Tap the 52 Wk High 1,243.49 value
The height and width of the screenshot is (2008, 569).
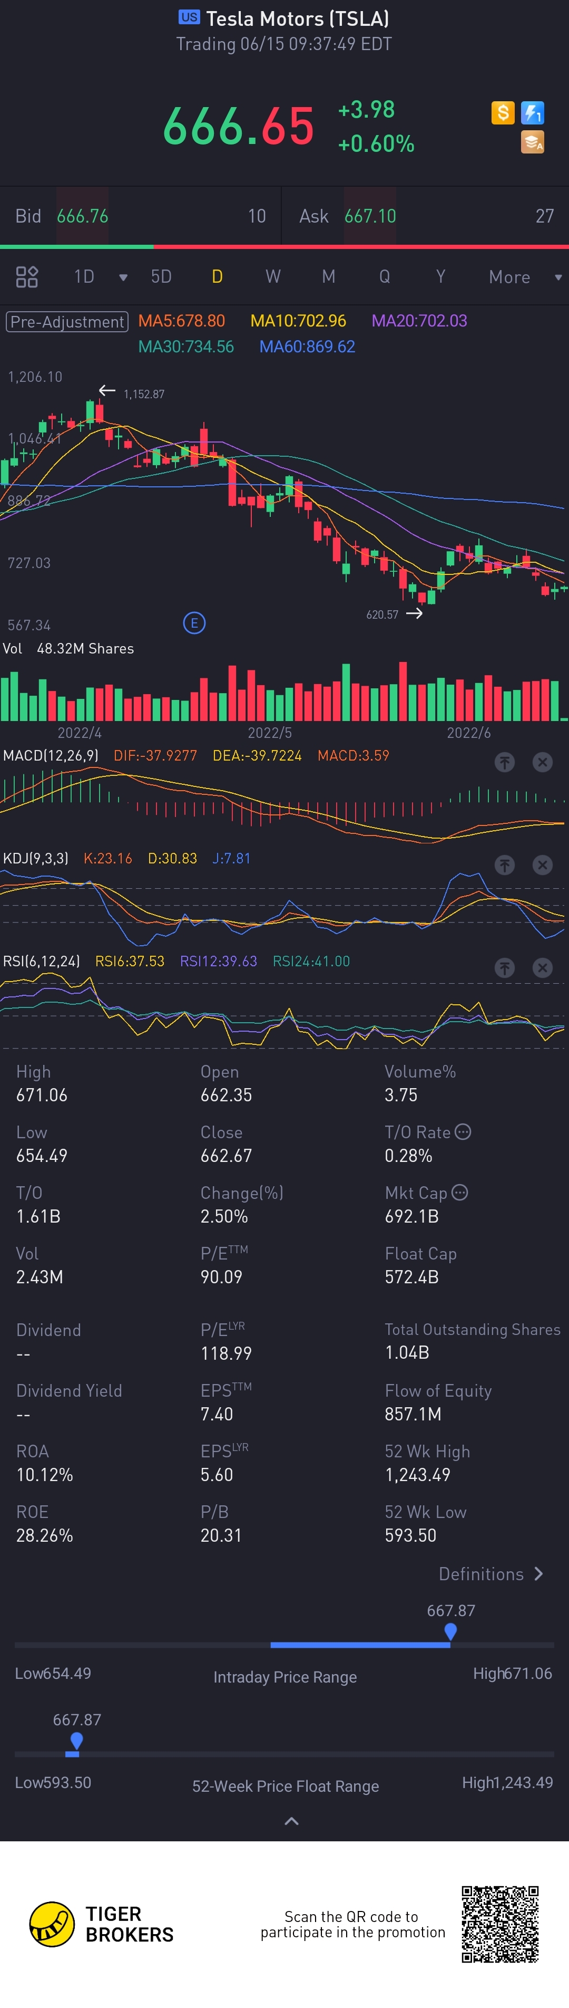pos(417,1475)
